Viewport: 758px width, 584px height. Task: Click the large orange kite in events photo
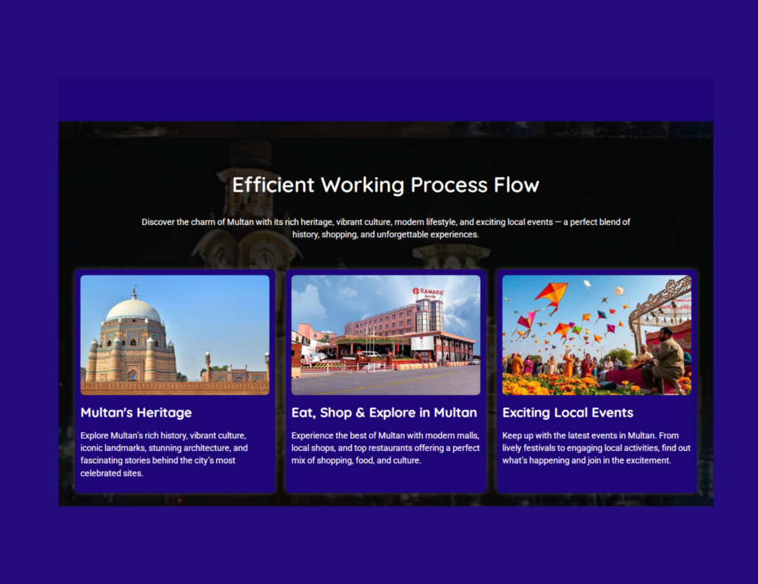click(551, 294)
